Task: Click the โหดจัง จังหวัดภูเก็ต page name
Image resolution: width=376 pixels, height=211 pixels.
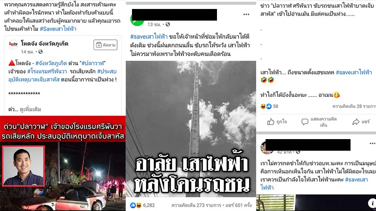Action: 45,43
